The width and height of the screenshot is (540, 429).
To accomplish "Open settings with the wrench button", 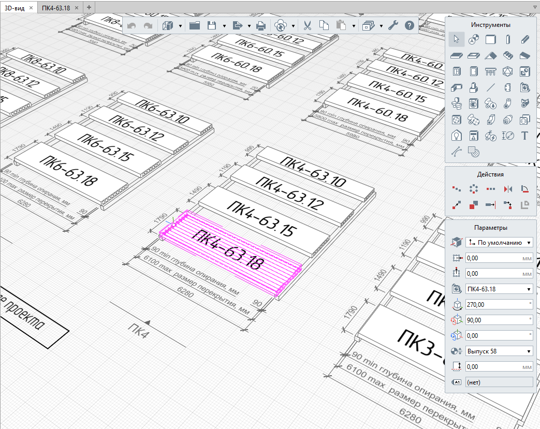I will pyautogui.click(x=393, y=25).
